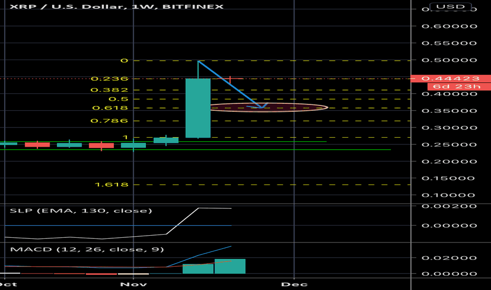Click the 0.35000 price axis label
Screen dimensions: 491x290
coord(449,111)
